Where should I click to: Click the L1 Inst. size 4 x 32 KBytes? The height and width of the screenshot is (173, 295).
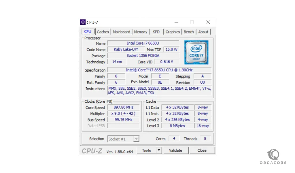(x=177, y=114)
